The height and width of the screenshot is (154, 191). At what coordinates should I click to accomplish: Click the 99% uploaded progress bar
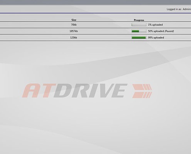(x=139, y=38)
